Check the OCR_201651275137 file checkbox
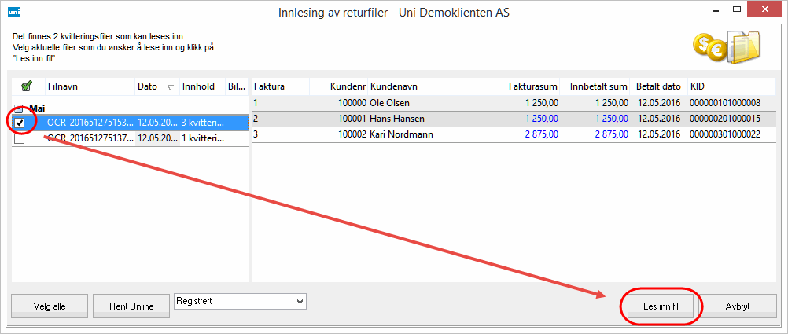Screen dimensions: 788x334 20,138
